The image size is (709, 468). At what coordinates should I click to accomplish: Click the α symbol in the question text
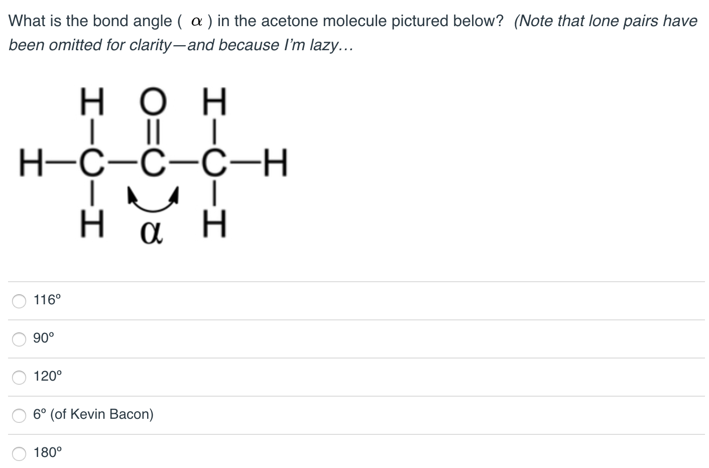click(197, 22)
